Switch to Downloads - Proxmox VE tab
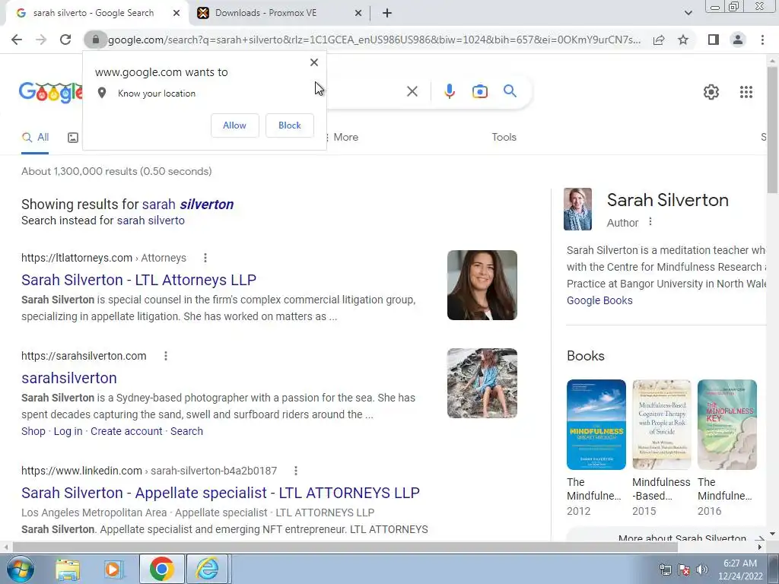The height and width of the screenshot is (584, 779). (280, 13)
